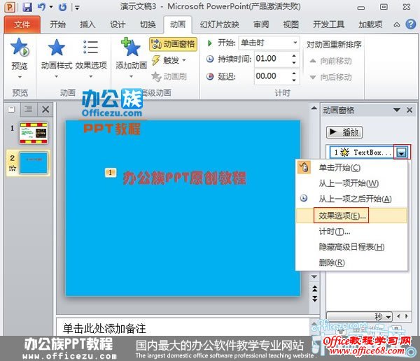Choose 隐藏高级日程表(H) from the menu
This screenshot has height=361, width=420.
(x=351, y=247)
